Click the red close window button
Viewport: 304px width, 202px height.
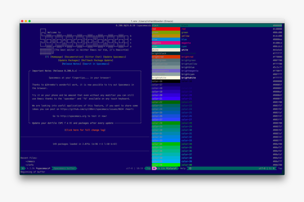[22, 21]
